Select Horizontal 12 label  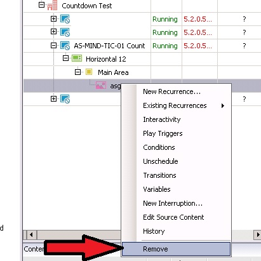(x=106, y=59)
